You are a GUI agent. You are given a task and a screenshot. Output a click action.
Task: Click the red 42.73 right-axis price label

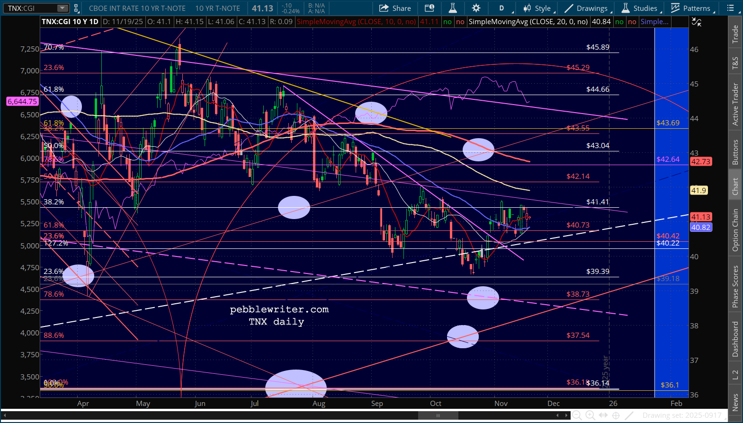[700, 161]
